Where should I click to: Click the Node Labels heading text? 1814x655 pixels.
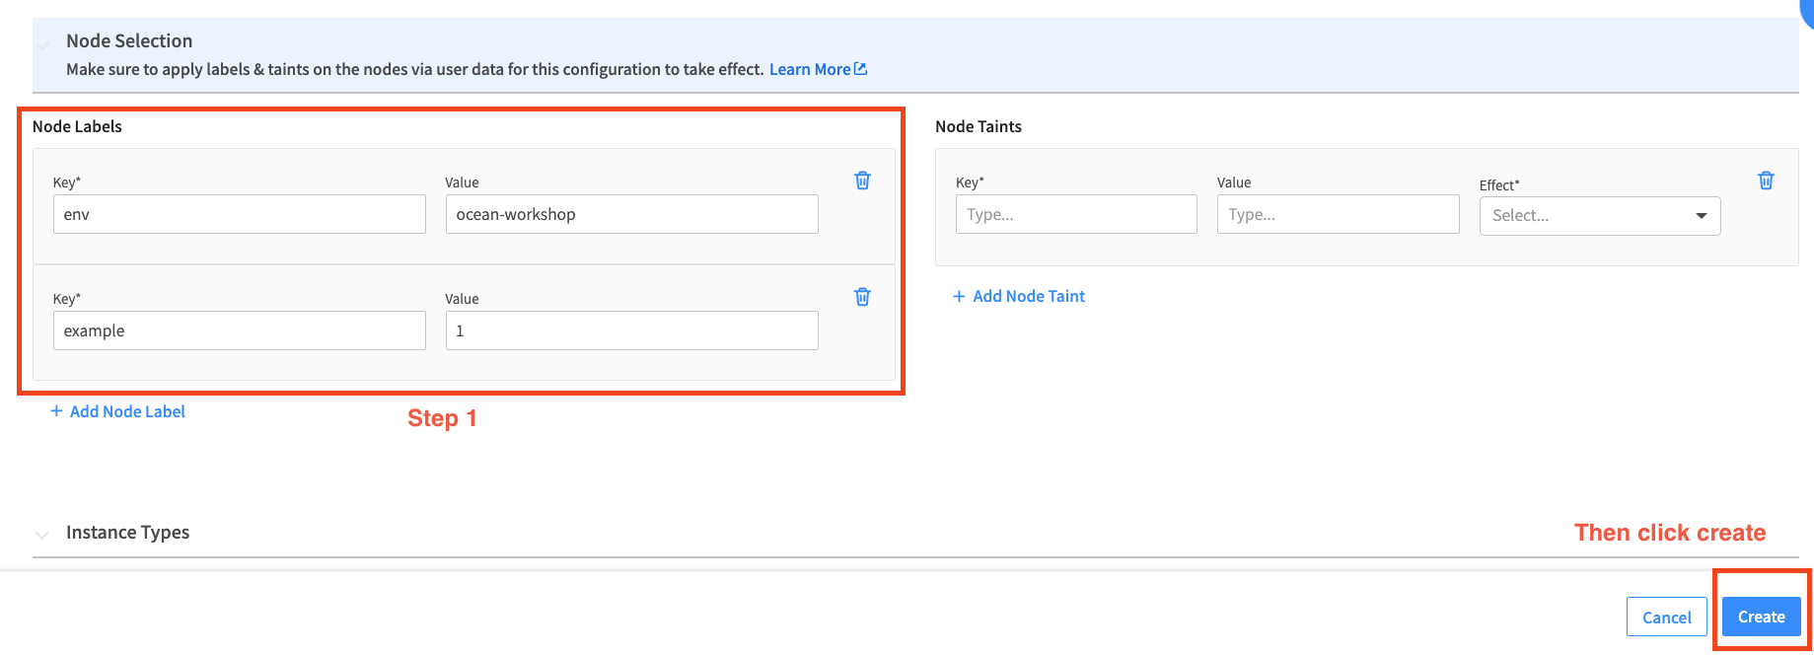click(x=77, y=126)
